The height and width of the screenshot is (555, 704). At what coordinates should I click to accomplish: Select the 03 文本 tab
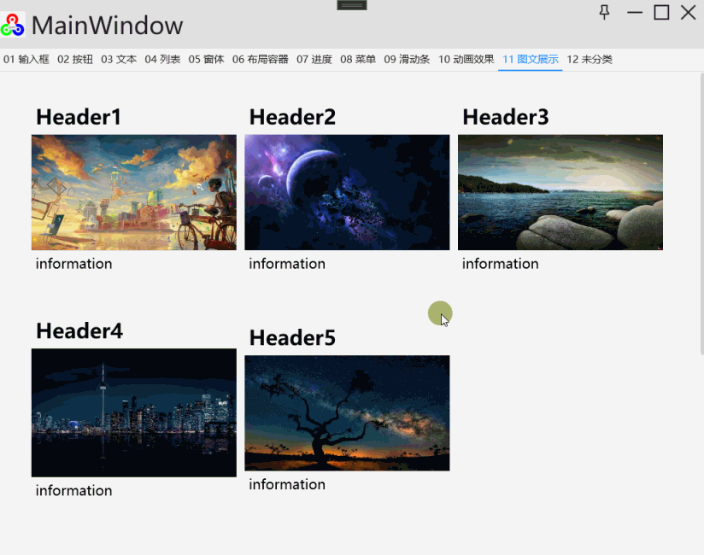(118, 59)
